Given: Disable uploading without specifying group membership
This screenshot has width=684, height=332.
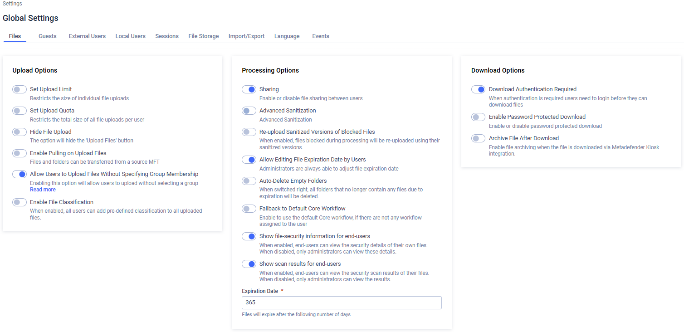Looking at the screenshot, I should (x=20, y=174).
